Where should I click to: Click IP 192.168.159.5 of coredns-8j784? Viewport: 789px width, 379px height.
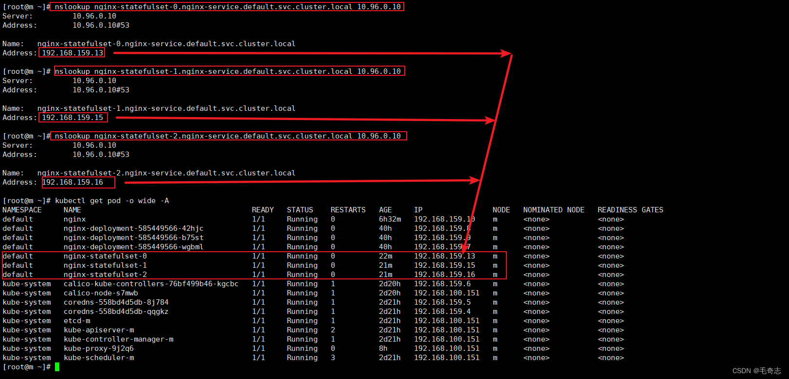point(442,302)
